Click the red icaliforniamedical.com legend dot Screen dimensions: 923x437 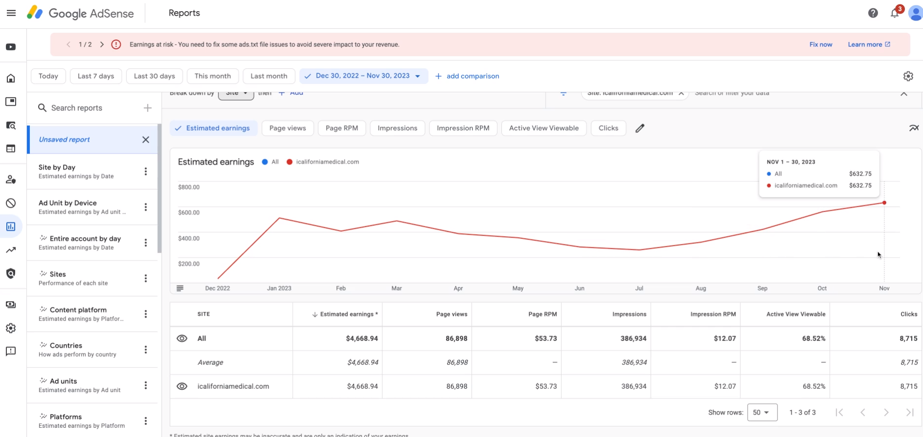click(x=289, y=162)
